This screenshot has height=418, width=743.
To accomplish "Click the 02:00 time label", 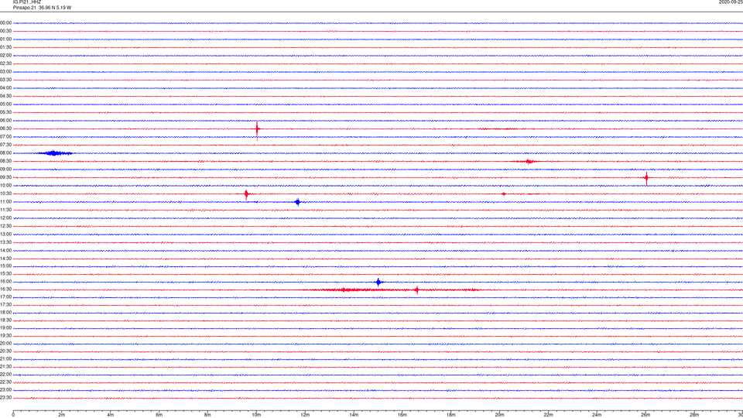I will click(5, 56).
